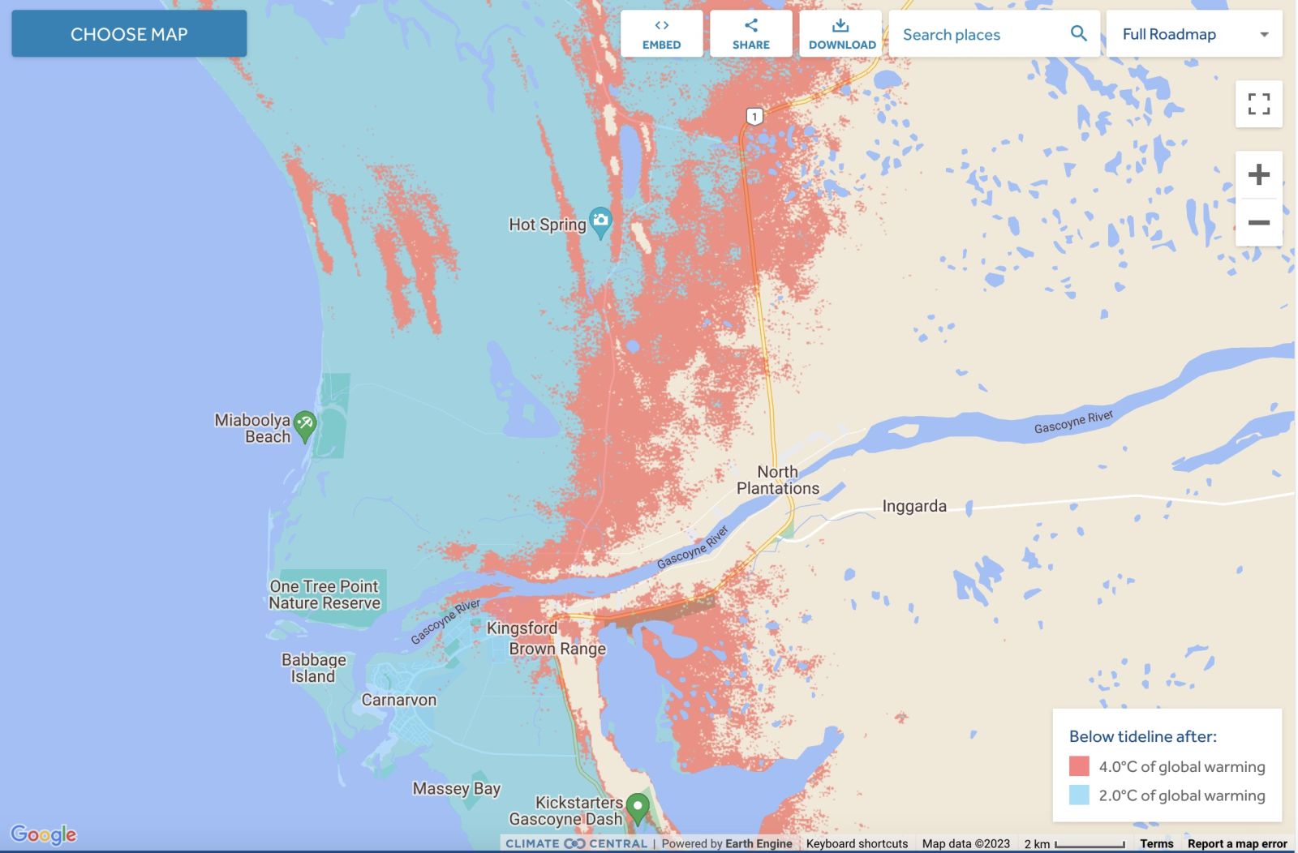
Task: Toggle fullscreen map view
Action: point(1258,104)
